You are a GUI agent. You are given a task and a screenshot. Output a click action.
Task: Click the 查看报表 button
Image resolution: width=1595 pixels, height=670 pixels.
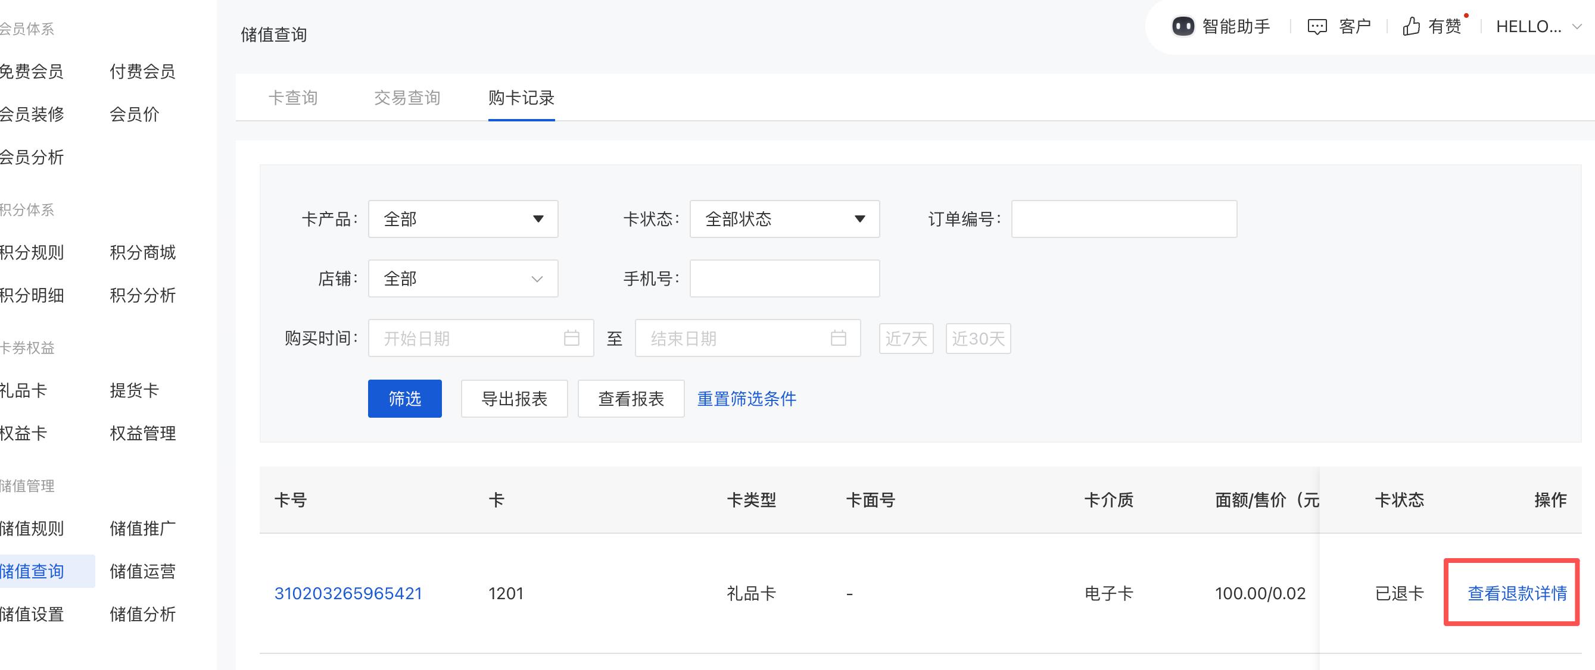(x=631, y=399)
